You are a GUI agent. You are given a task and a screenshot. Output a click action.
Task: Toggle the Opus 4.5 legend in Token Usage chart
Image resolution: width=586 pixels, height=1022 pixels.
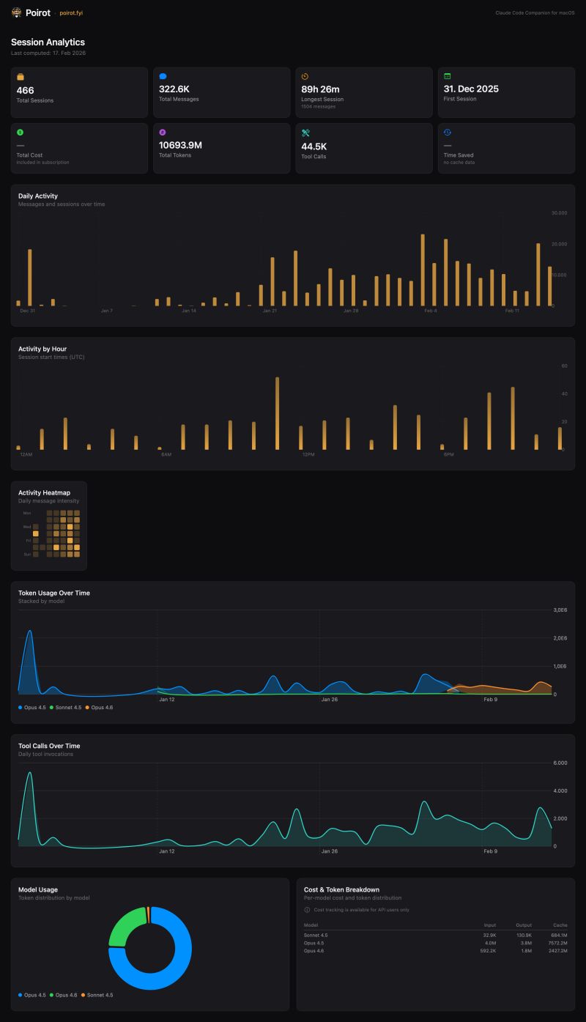click(31, 708)
